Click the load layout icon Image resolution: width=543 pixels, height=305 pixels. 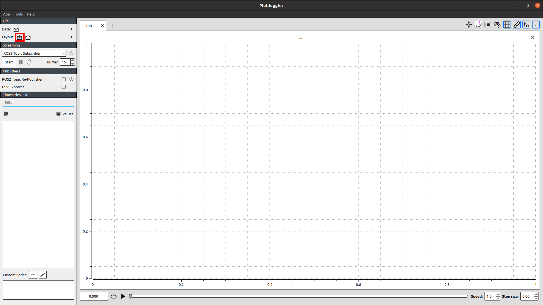[x=19, y=37]
